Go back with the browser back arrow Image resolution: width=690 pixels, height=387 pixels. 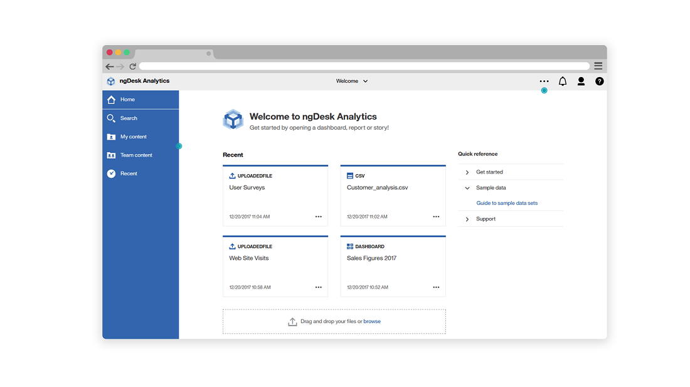tap(110, 67)
